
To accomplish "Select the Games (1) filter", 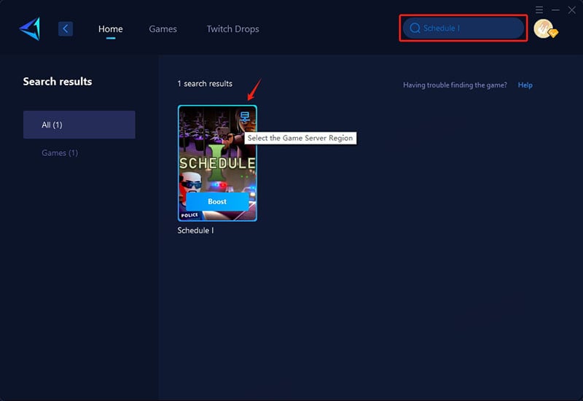I will 60,153.
